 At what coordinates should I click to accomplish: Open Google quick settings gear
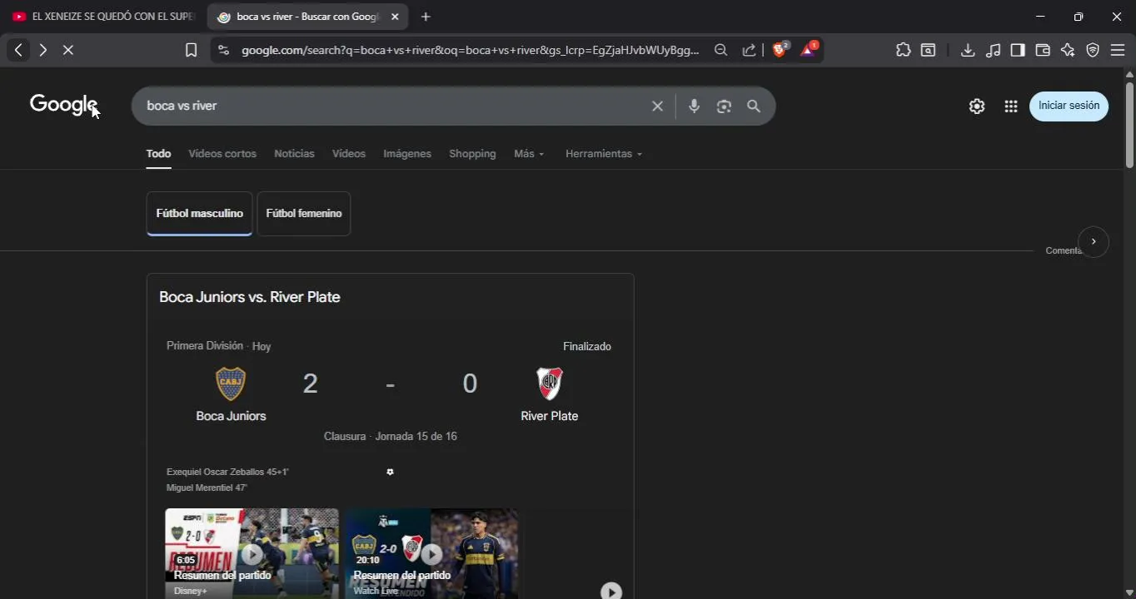(977, 106)
